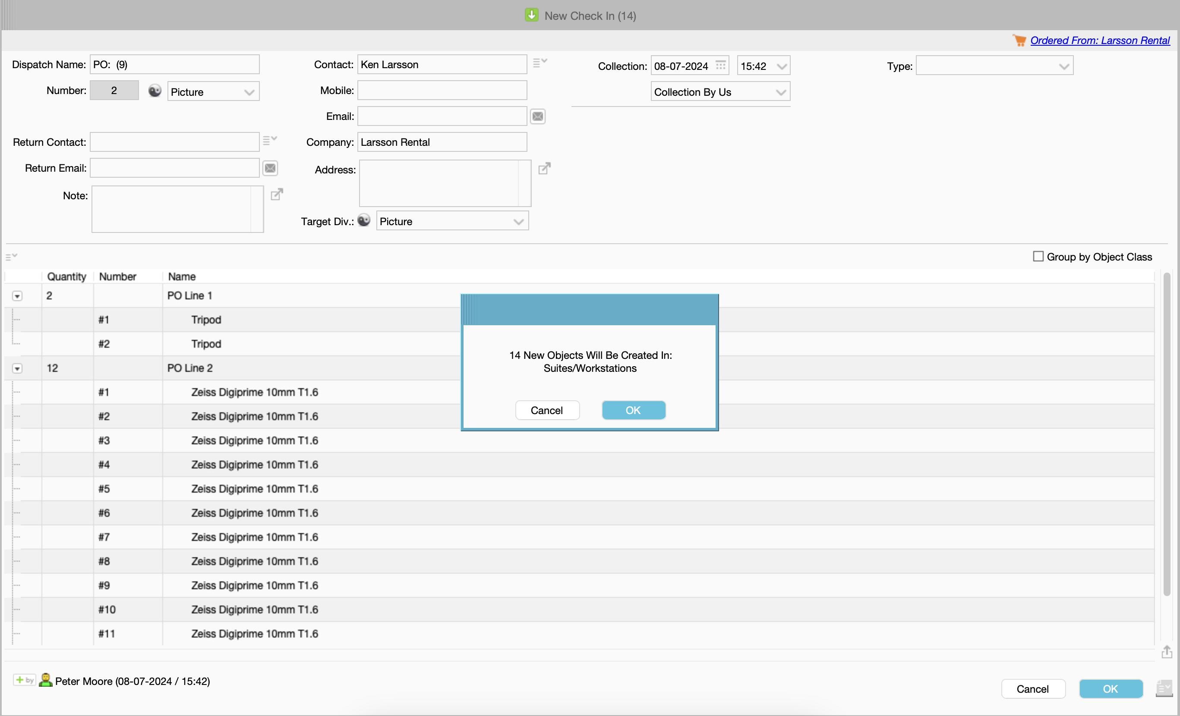Click the Note expand popup icon
The height and width of the screenshot is (716, 1180).
[x=277, y=195]
